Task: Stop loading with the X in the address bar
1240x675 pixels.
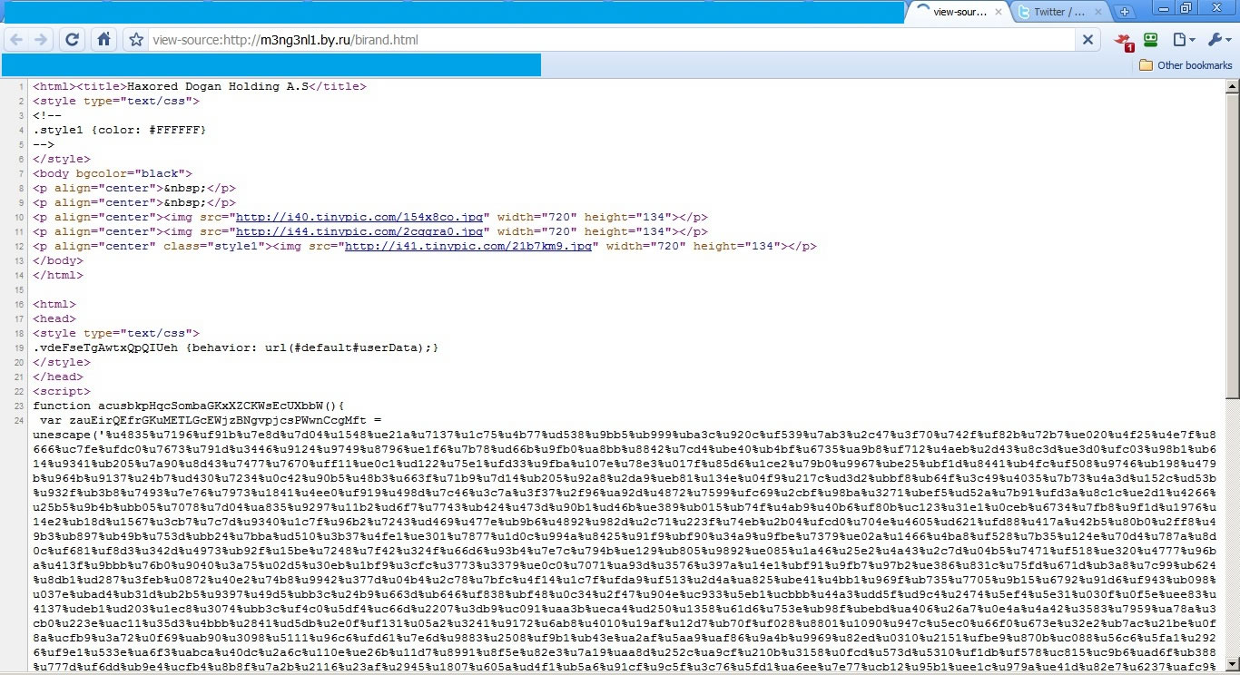Action: click(1087, 39)
